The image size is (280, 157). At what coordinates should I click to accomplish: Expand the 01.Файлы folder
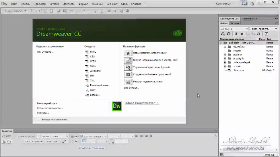click(x=225, y=47)
